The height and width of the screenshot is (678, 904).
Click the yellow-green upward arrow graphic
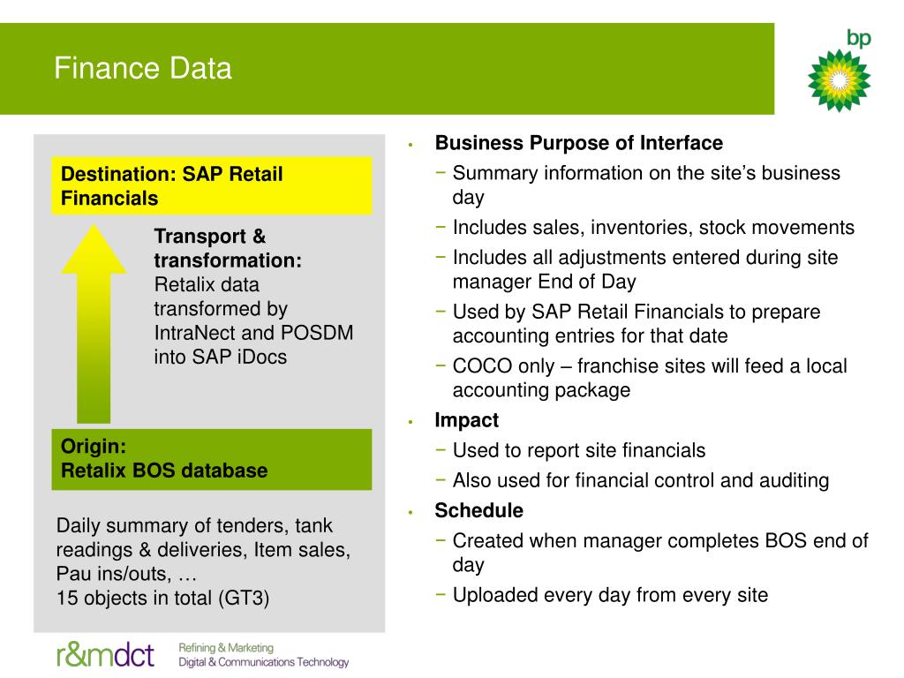(94, 324)
